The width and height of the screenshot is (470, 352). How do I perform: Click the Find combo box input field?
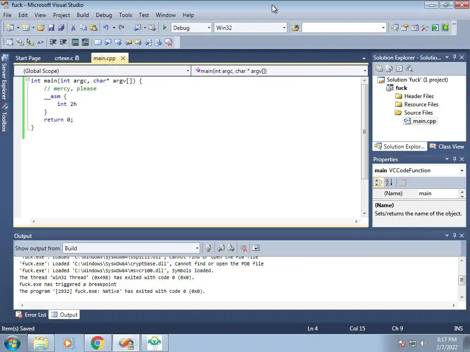point(341,28)
